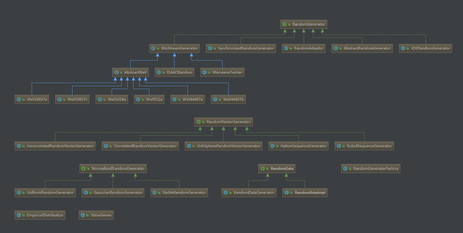The height and width of the screenshot is (233, 463).
Task: Select AbstractRandomGenerator node
Action: coord(362,48)
